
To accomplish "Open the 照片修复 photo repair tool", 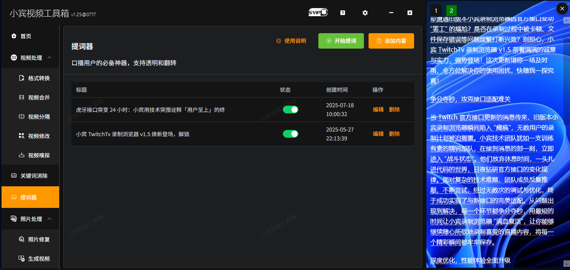I will [36, 239].
